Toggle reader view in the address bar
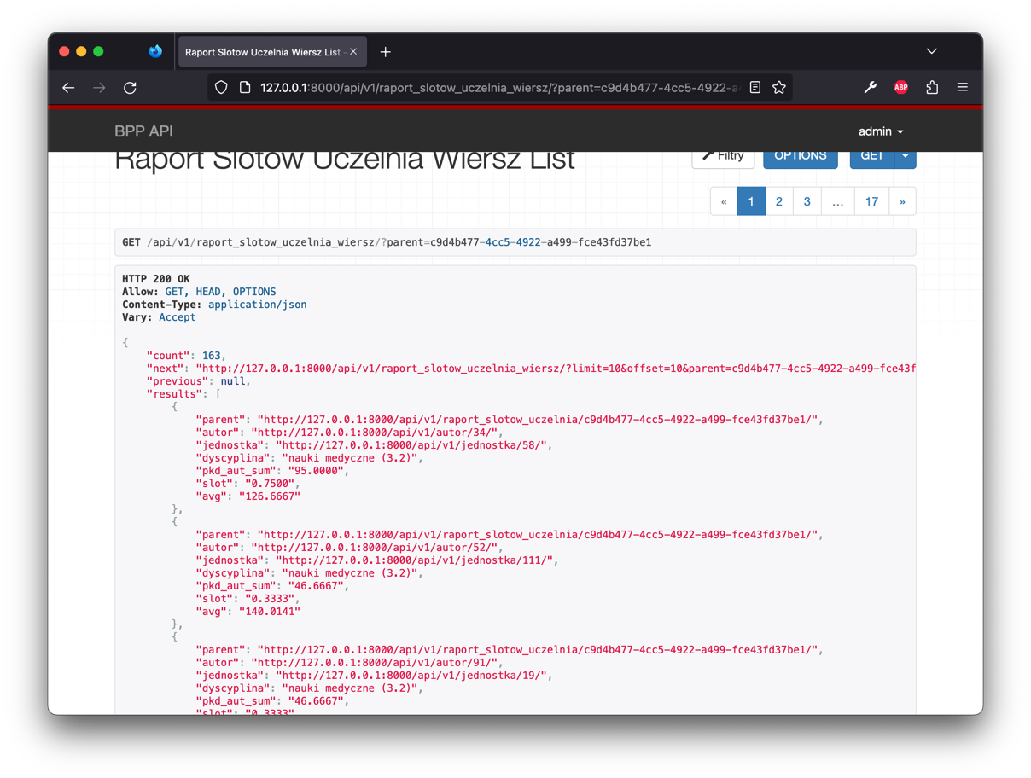Image resolution: width=1031 pixels, height=778 pixels. [754, 87]
